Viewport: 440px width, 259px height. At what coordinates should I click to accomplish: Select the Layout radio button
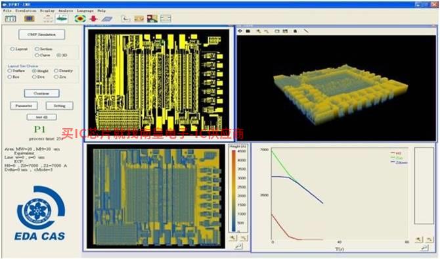tap(12, 49)
